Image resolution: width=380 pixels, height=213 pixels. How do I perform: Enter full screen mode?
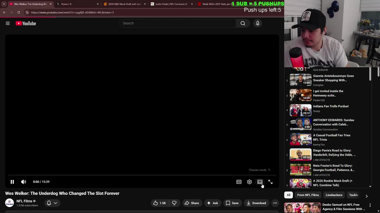coord(270,182)
